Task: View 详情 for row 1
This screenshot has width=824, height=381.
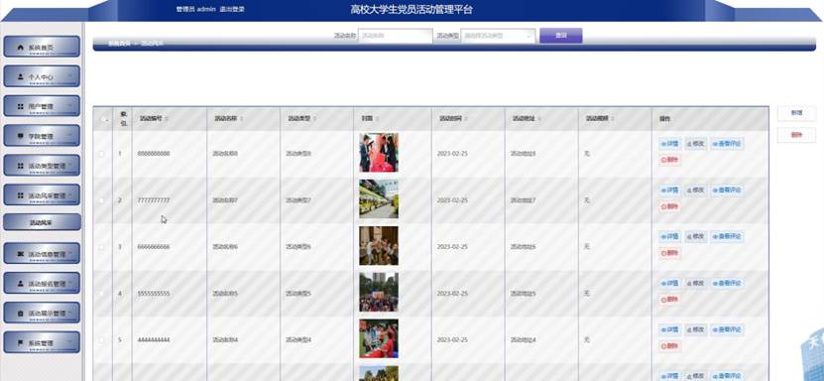Action: [670, 144]
